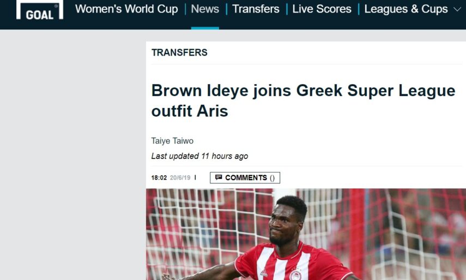Click the TRANSFERS category heading
Viewport: 466px width, 280px height.
tap(179, 52)
